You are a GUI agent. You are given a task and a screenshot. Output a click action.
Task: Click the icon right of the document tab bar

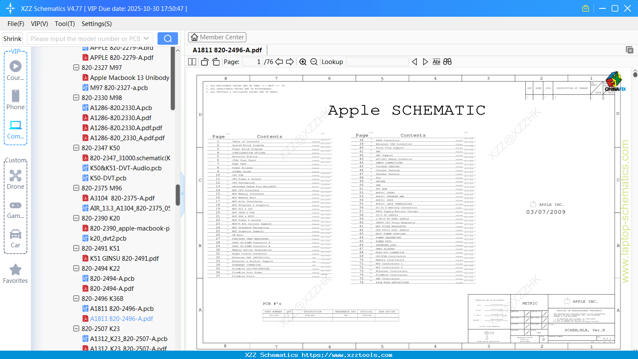point(630,50)
